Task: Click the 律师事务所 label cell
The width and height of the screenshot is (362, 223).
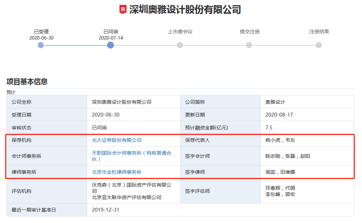Action: point(47,172)
